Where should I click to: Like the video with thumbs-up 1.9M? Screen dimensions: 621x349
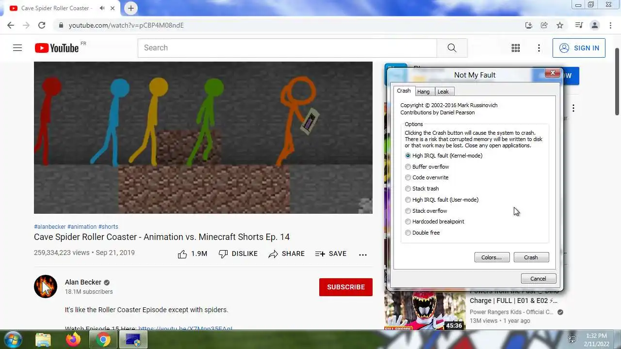[x=193, y=254]
